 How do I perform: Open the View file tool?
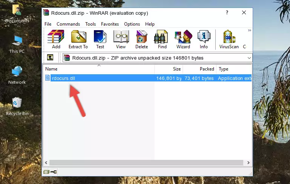click(x=121, y=40)
